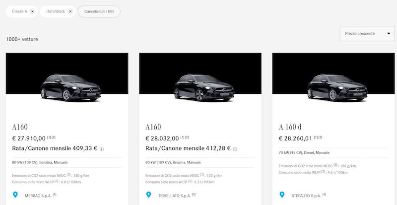Remove the Hatchback filter chip
The width and height of the screenshot is (397, 205).
click(x=70, y=11)
